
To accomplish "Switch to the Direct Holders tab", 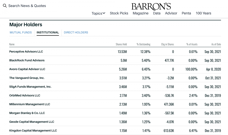I will point(76,32).
